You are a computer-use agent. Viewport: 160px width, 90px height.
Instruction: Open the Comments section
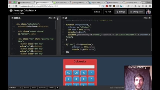[42, 88]
